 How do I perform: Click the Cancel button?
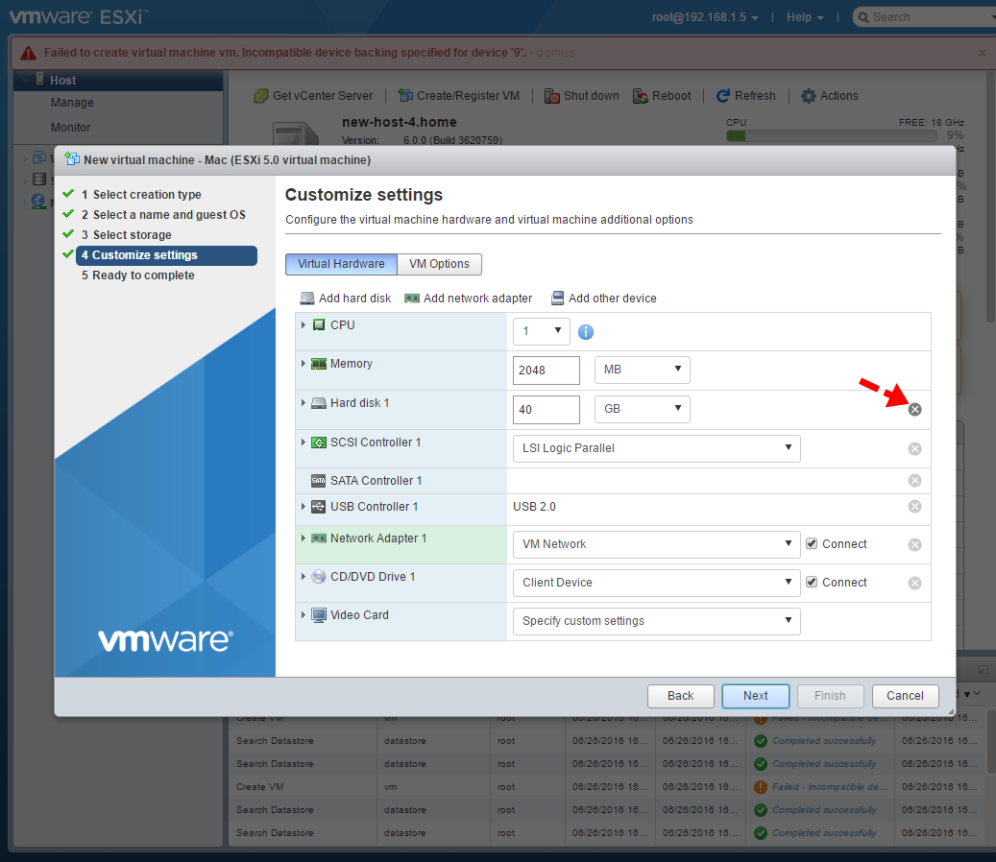pyautogui.click(x=905, y=696)
